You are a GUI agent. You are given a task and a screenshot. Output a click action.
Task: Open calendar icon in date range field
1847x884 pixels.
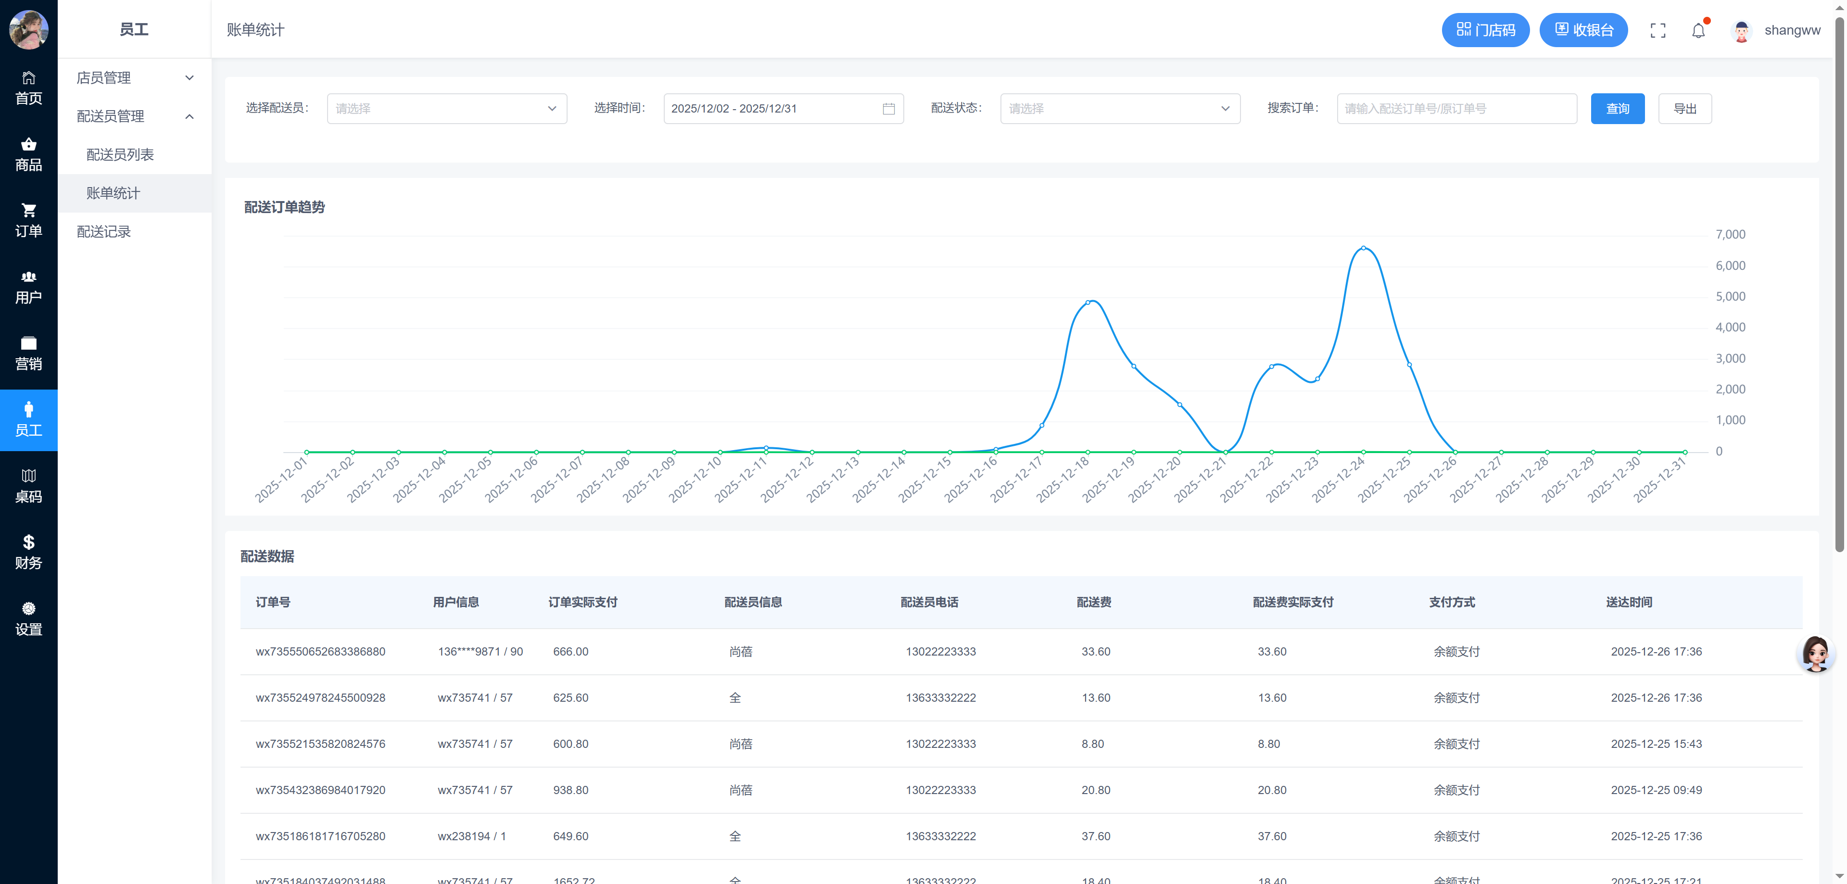(x=888, y=109)
